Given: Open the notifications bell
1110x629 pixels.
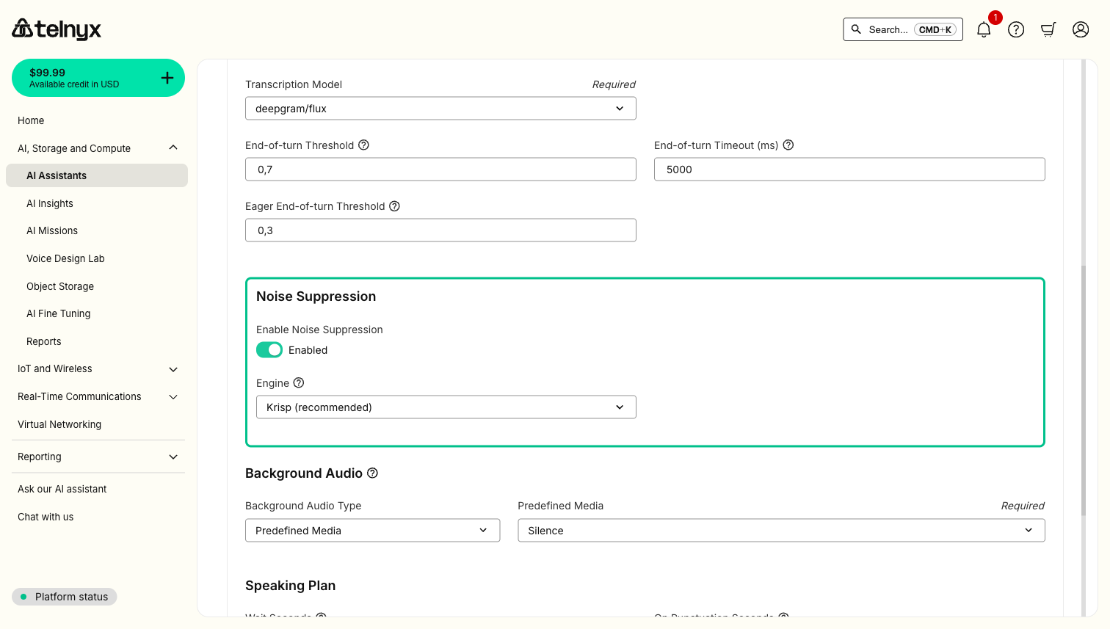Looking at the screenshot, I should coord(984,29).
